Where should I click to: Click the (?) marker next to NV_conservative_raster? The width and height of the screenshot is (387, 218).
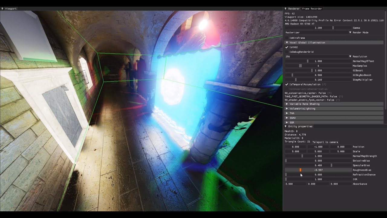[329, 93]
